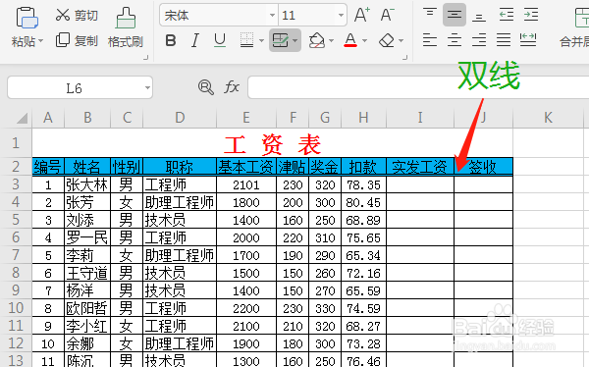The height and width of the screenshot is (367, 589).
Task: Open the draw border dropdown arrow
Action: pos(294,40)
